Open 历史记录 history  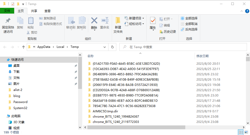click(x=168, y=31)
